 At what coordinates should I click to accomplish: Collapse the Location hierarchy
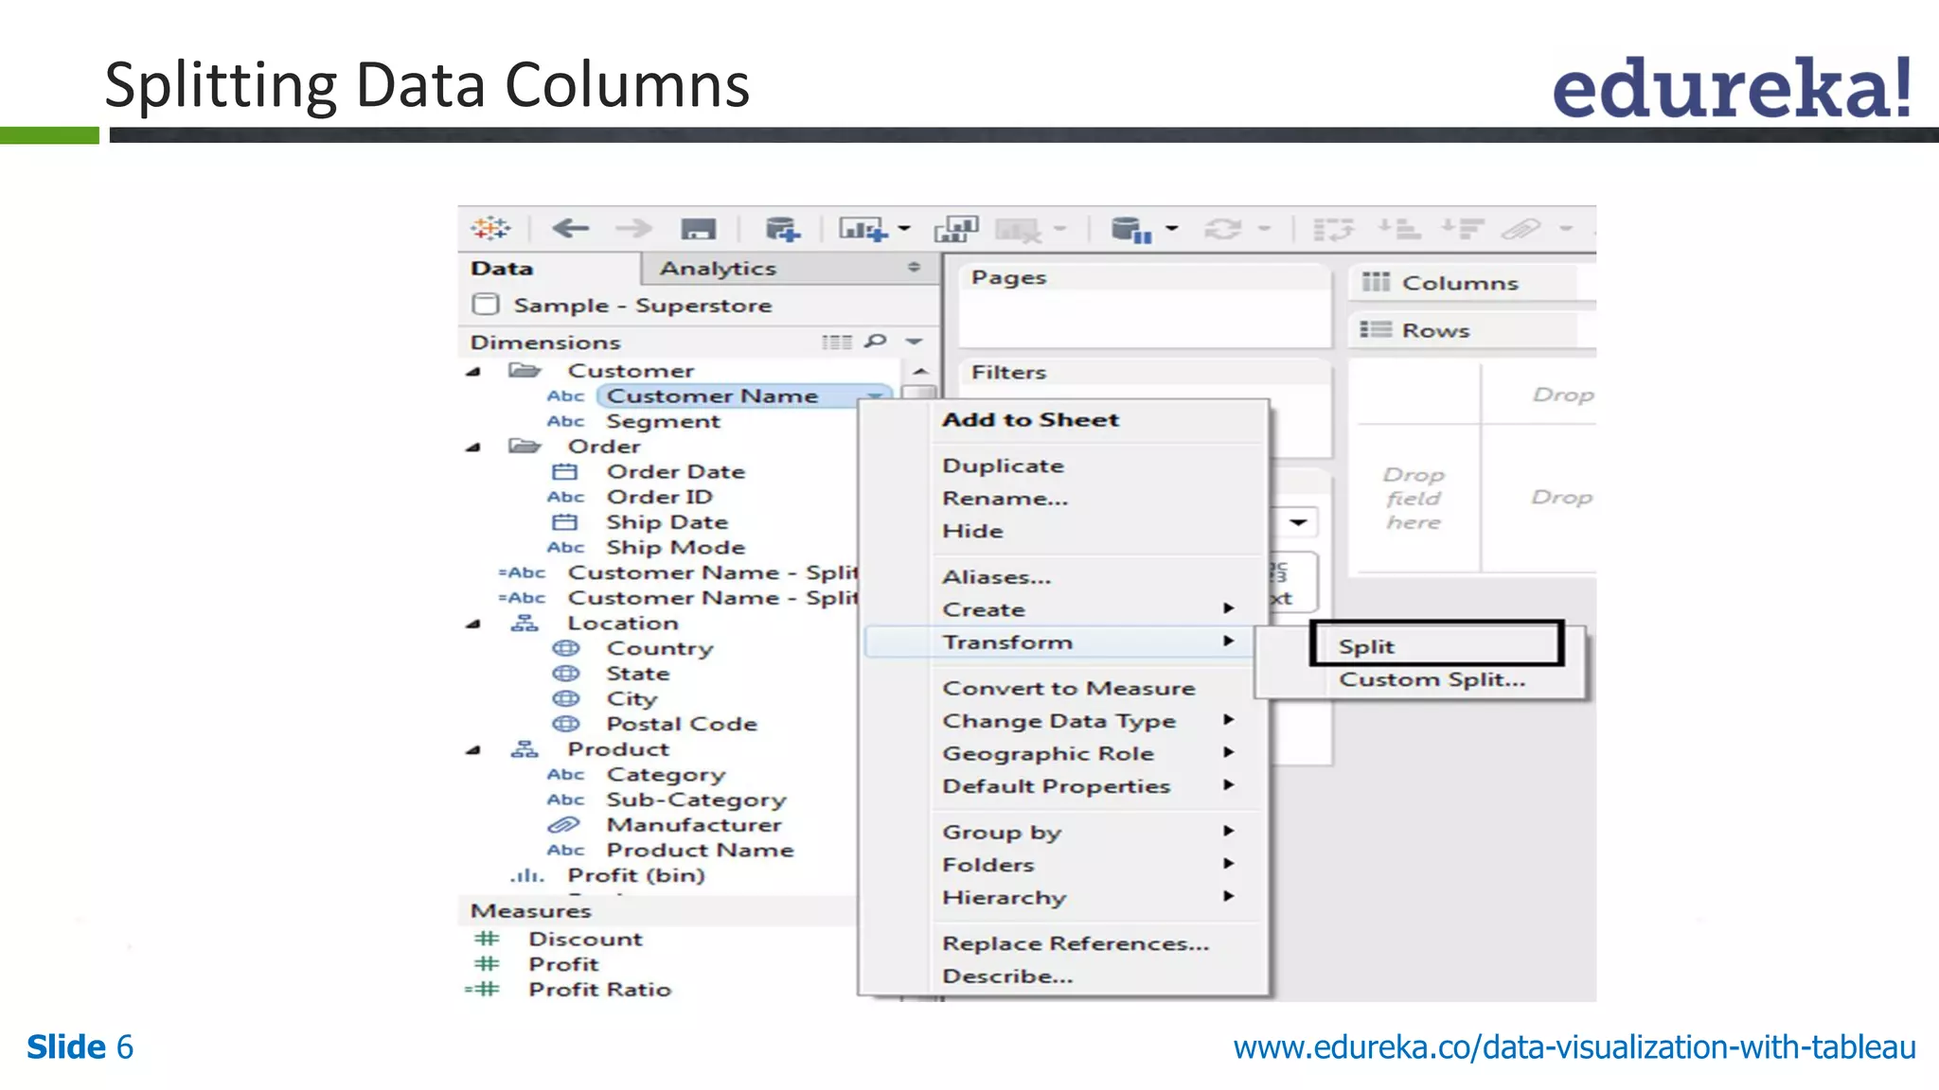(x=473, y=624)
